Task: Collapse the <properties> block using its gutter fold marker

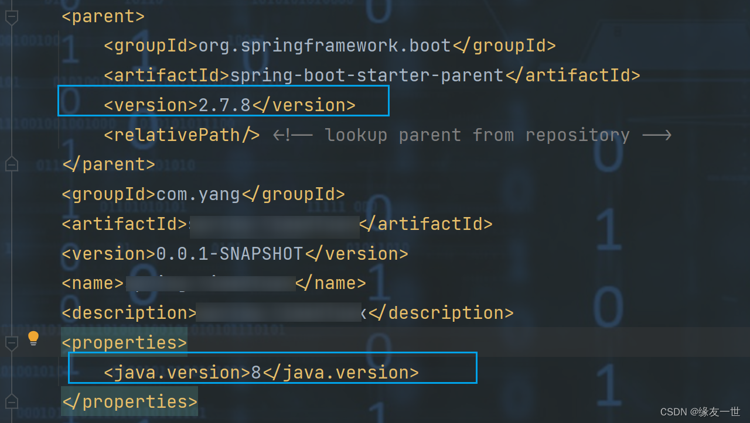Action: 11,342
